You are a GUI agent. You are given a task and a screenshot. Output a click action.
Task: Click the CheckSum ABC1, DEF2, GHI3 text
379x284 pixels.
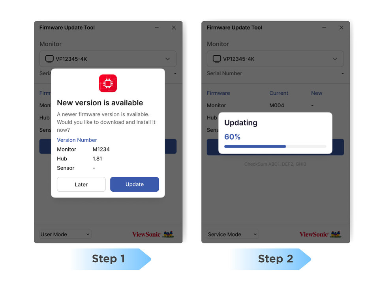[275, 164]
